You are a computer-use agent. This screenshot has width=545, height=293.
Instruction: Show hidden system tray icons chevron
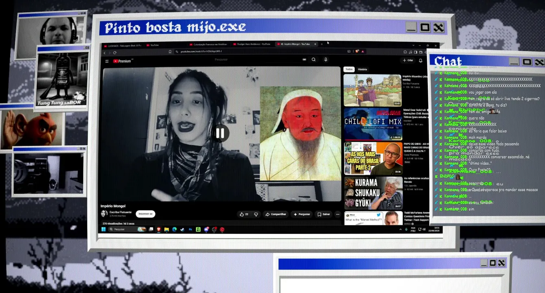[401, 230]
